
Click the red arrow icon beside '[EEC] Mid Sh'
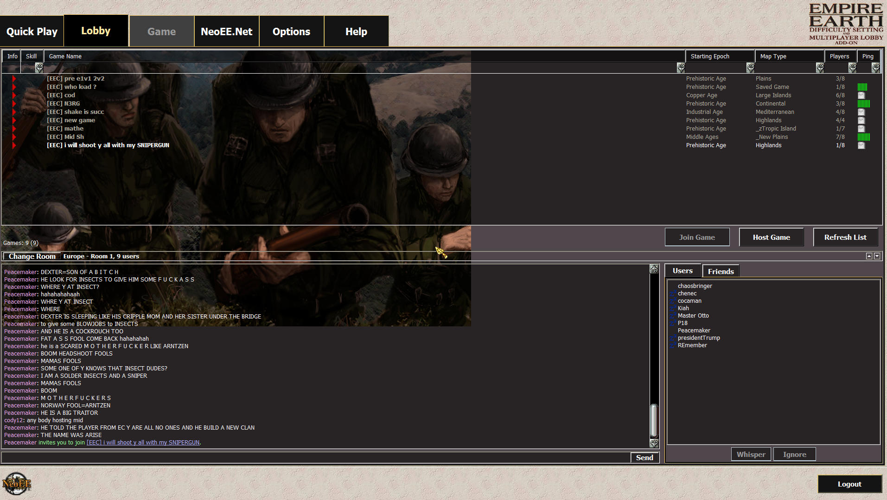point(14,137)
